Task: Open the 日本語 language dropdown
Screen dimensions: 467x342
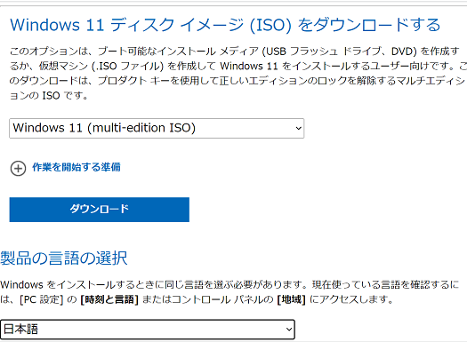Action: (148, 330)
